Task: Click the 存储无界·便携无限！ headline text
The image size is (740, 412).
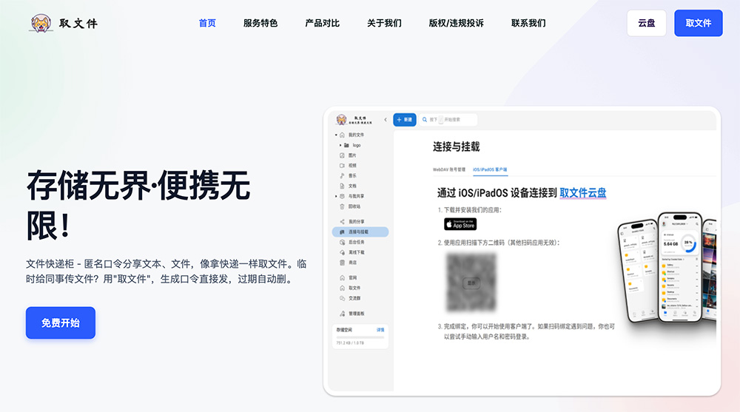Action: pyautogui.click(x=138, y=206)
